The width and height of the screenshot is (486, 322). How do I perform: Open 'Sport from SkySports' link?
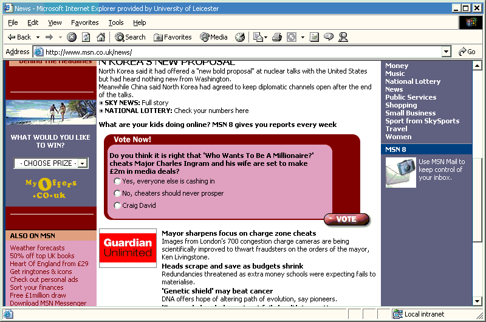point(422,121)
